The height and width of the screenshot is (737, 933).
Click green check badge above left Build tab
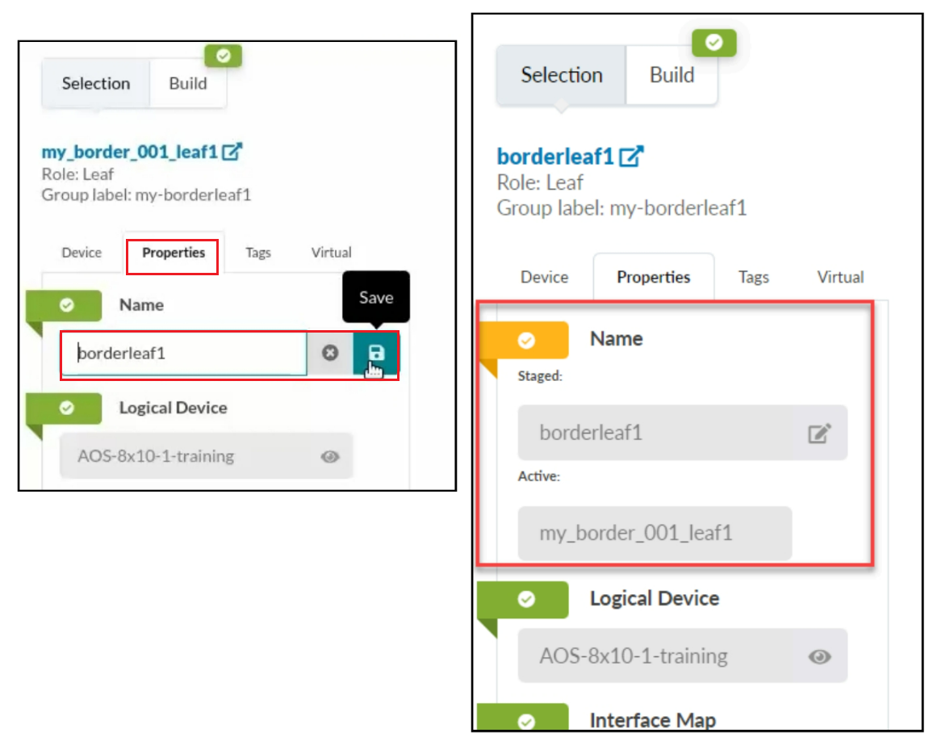[224, 56]
